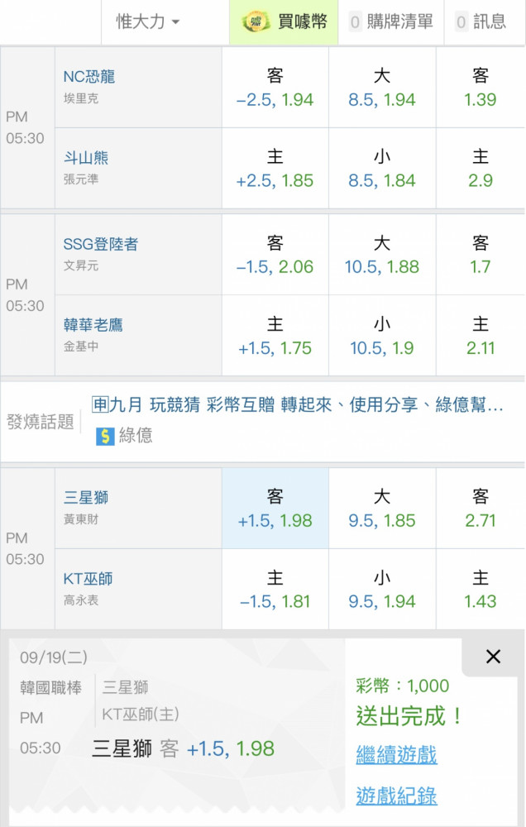Close the bet confirmation popup
This screenshot has height=827, width=526.
click(493, 657)
